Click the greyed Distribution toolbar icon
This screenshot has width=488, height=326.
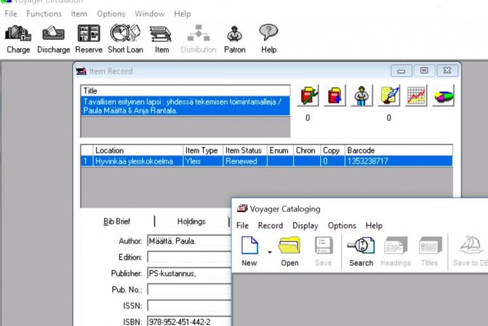(198, 33)
